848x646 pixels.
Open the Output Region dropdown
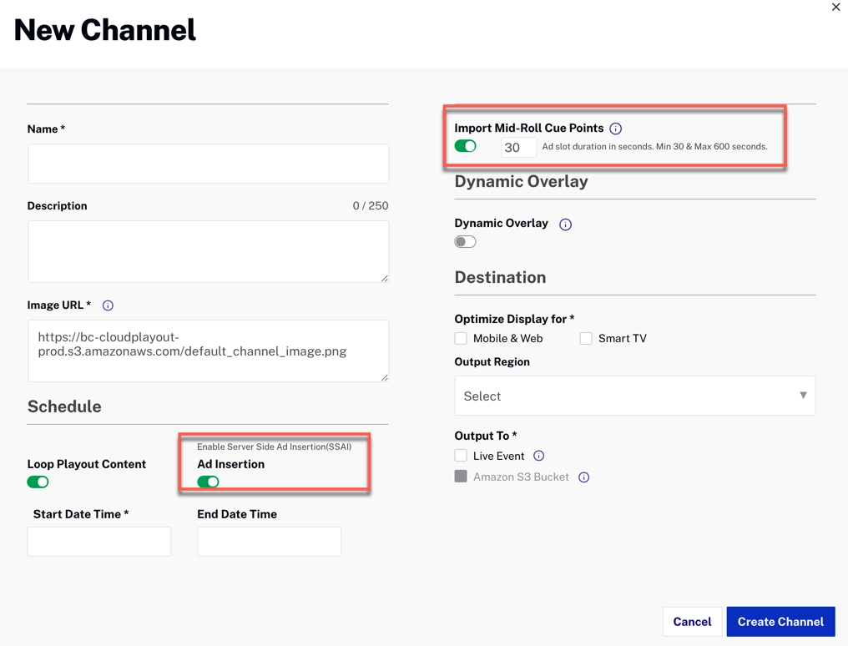pyautogui.click(x=634, y=396)
